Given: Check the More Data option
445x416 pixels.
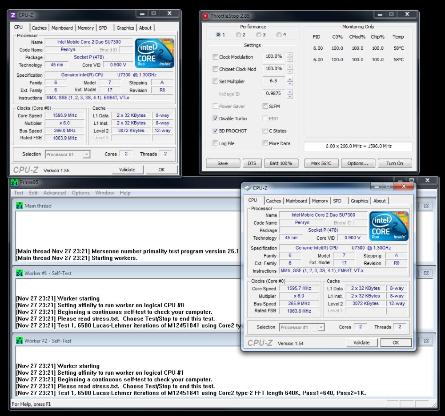Looking at the screenshot, I should (x=265, y=143).
